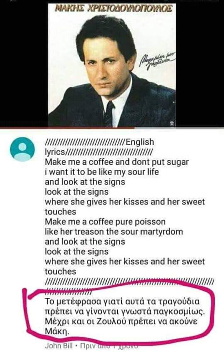This screenshot has height=352, width=224.
Task: Select the Greek 'Το μετέφρασα γιατί αυτά τα τραγούδια' line
Action: (122, 301)
